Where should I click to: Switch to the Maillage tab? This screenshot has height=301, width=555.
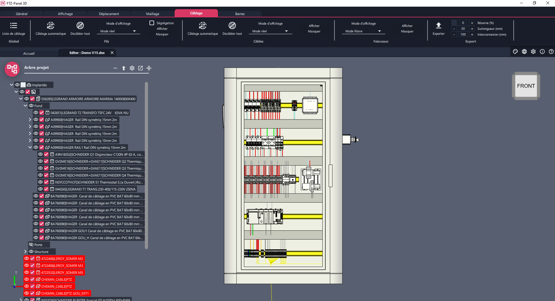point(152,14)
